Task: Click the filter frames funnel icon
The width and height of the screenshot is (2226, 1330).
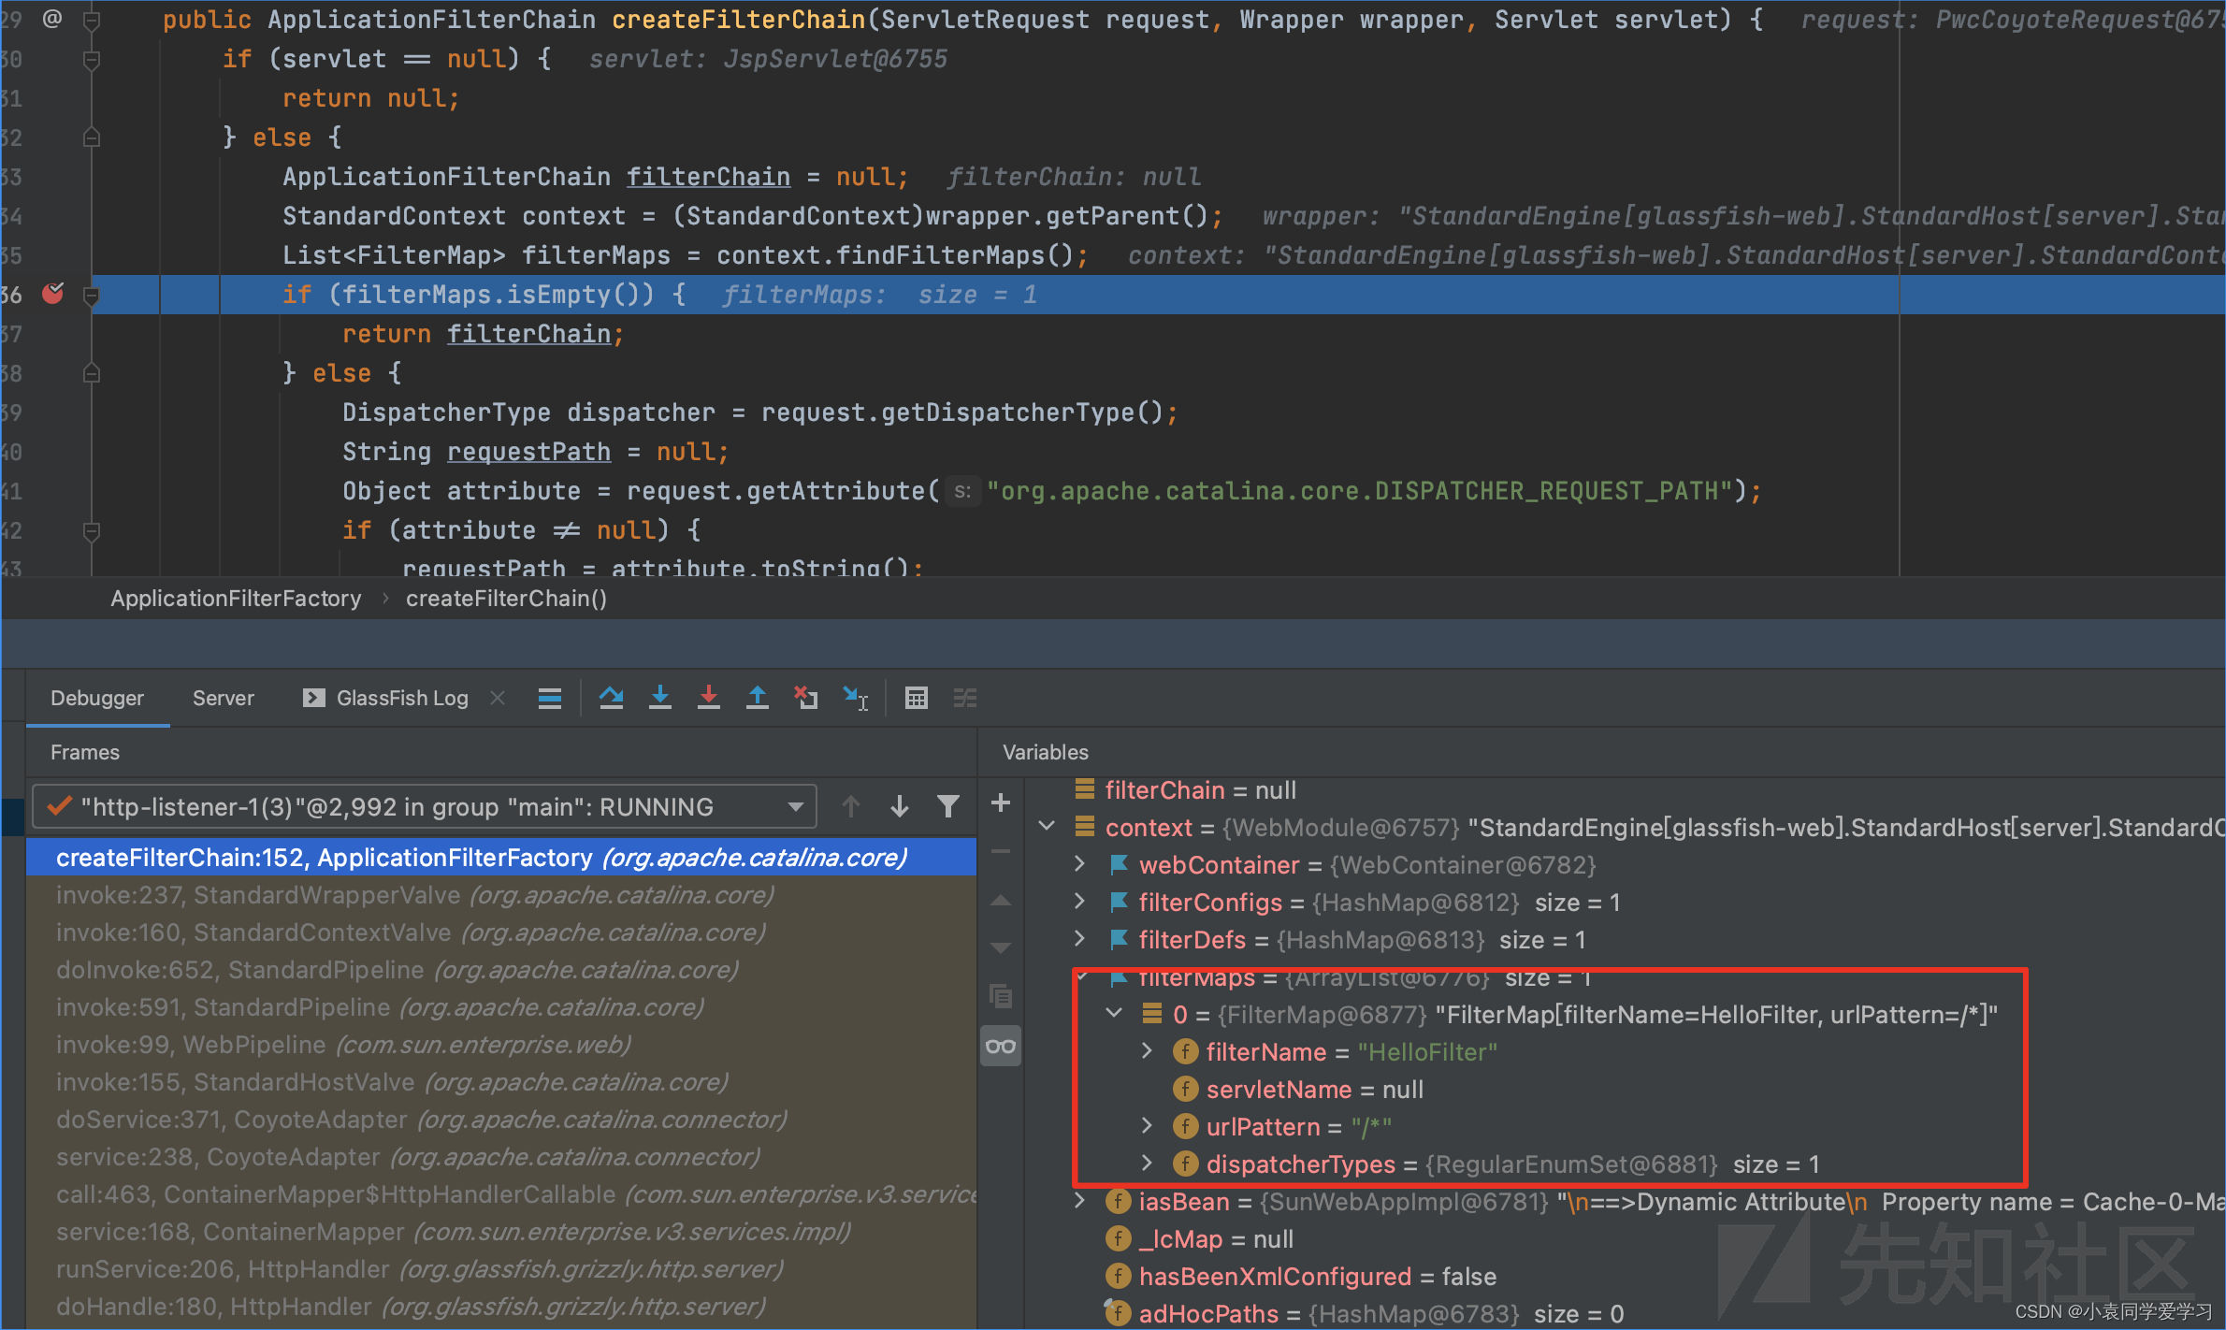Action: [948, 806]
